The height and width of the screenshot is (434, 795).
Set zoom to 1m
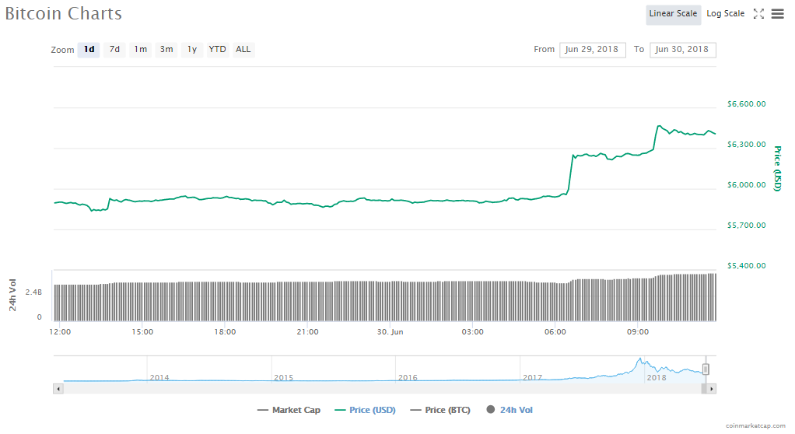point(140,50)
